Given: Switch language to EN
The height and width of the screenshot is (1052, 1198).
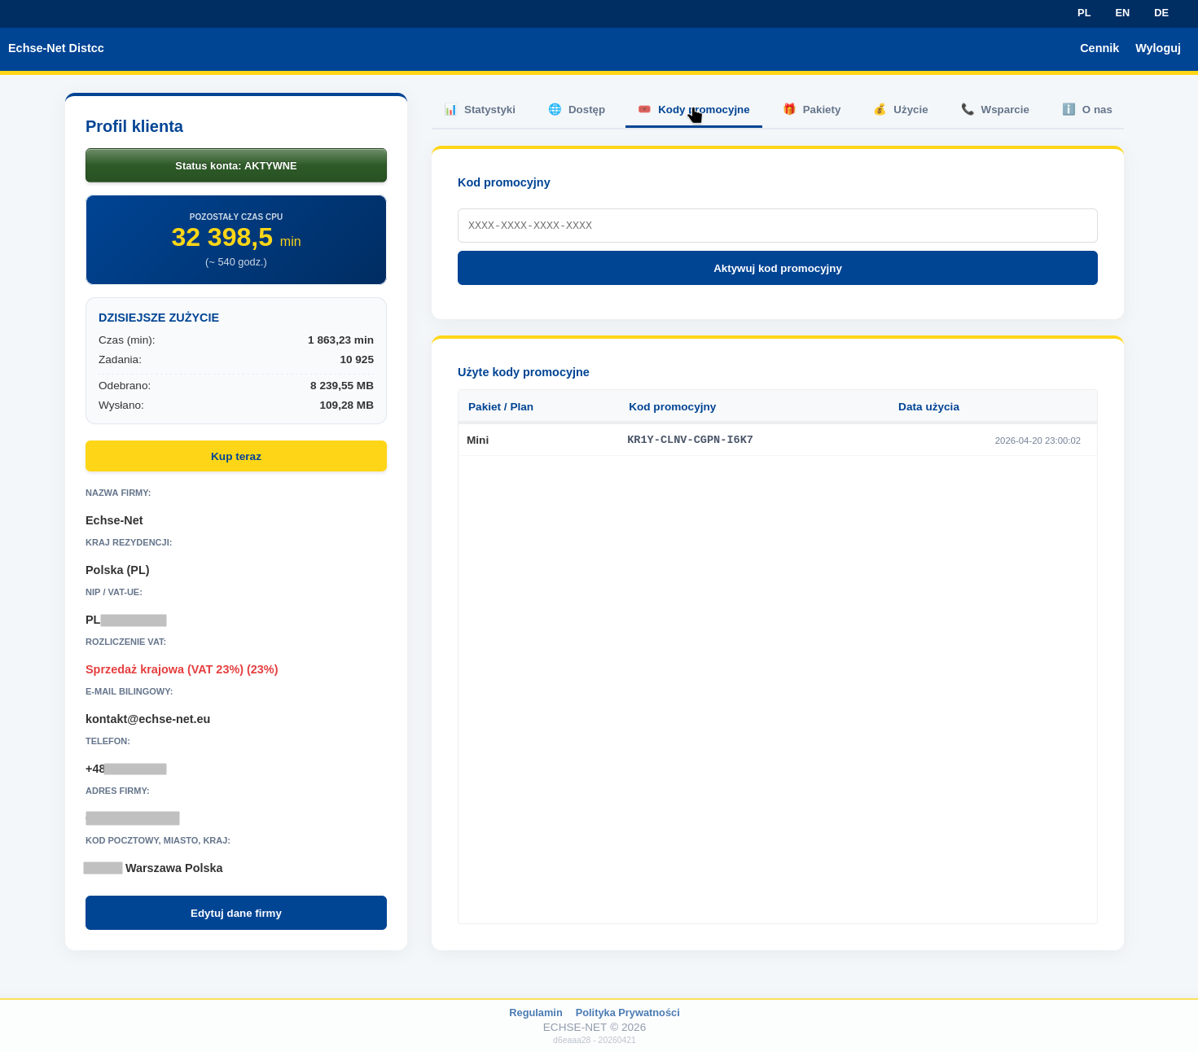Looking at the screenshot, I should pyautogui.click(x=1122, y=13).
